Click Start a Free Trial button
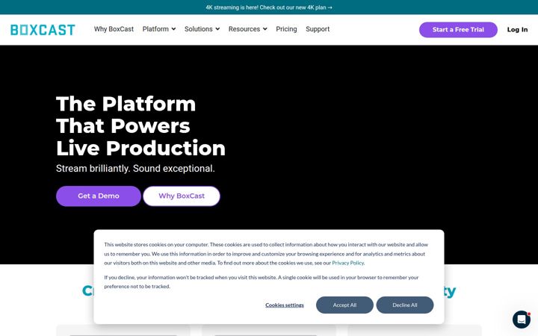 click(x=458, y=30)
